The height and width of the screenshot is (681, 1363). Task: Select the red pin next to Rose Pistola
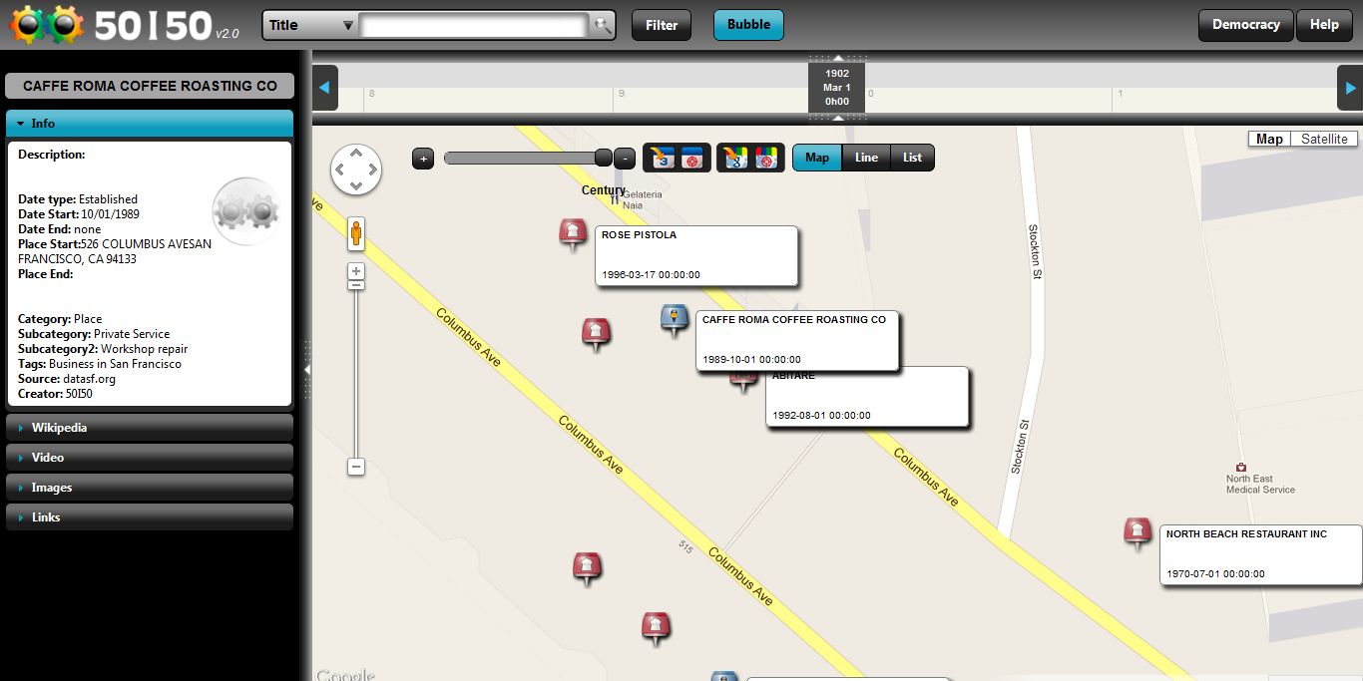pyautogui.click(x=572, y=234)
